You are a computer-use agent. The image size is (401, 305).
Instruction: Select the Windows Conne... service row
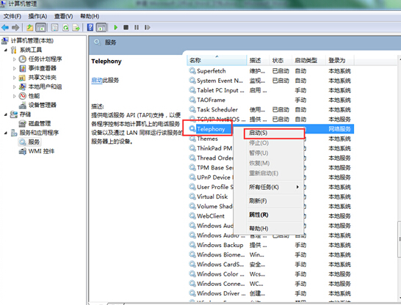[x=271, y=284]
